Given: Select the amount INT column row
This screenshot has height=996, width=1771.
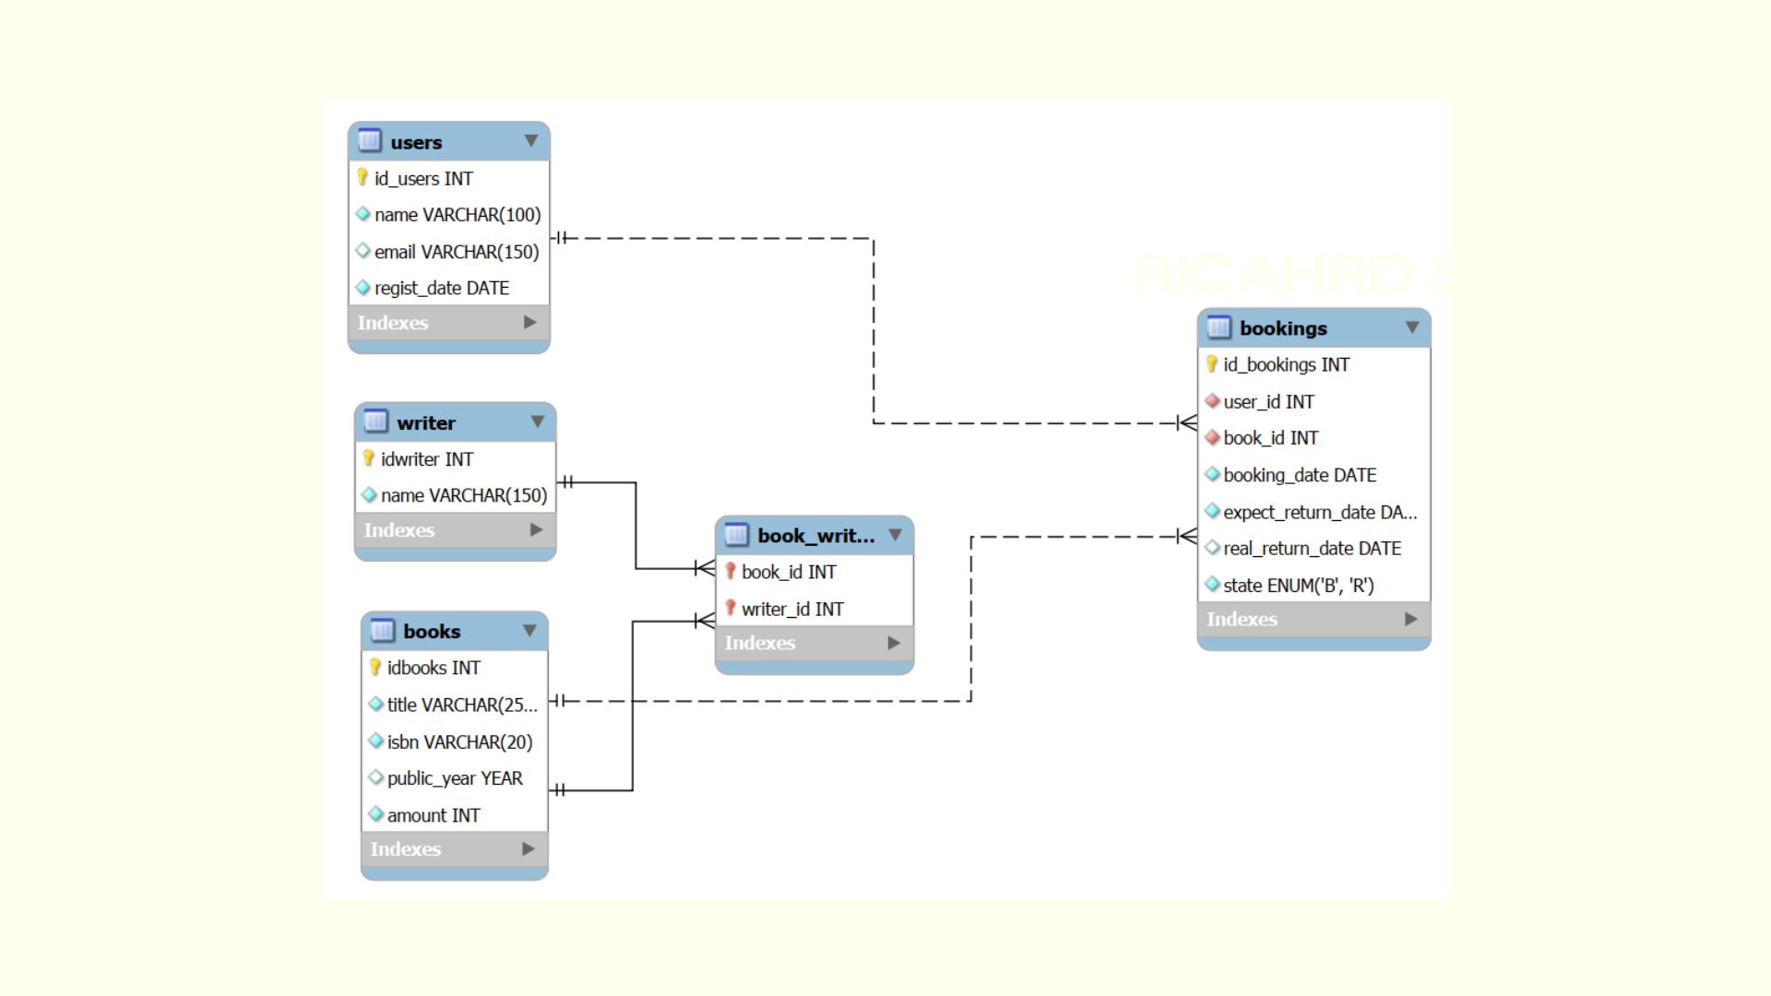Looking at the screenshot, I should 434,814.
